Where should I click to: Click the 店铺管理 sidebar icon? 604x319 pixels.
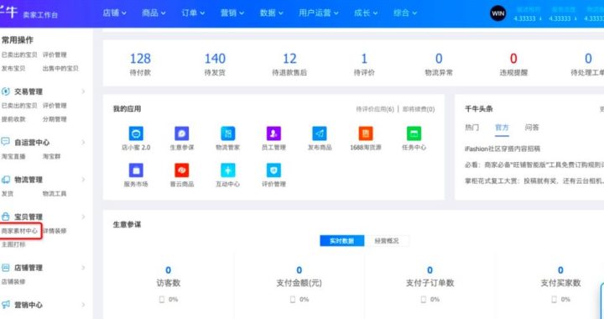tap(5, 268)
